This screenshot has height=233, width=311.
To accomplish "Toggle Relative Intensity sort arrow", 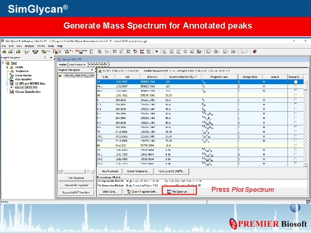I will 196,77.
